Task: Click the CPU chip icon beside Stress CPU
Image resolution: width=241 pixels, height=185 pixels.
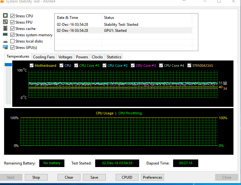Action: point(5,16)
